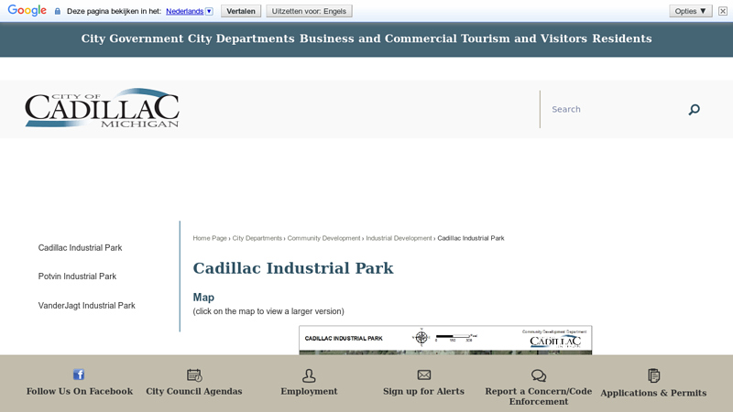Click the envelope alerts icon
Viewport: 733px width, 412px height.
click(424, 374)
